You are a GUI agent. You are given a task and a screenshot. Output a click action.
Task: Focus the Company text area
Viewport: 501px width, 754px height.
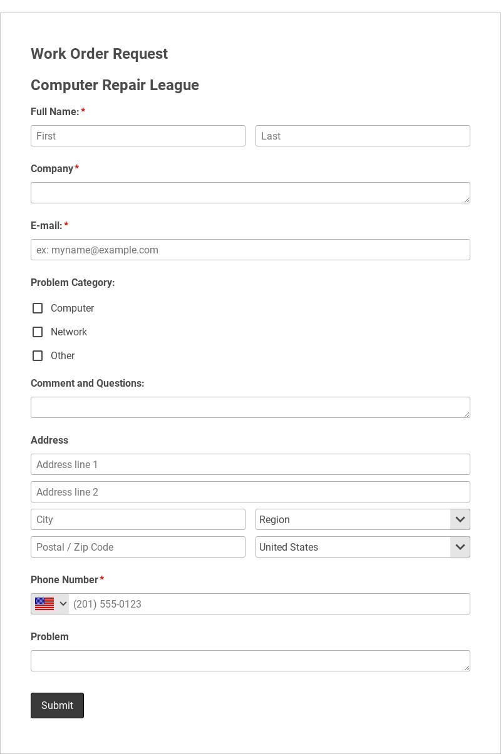point(250,193)
